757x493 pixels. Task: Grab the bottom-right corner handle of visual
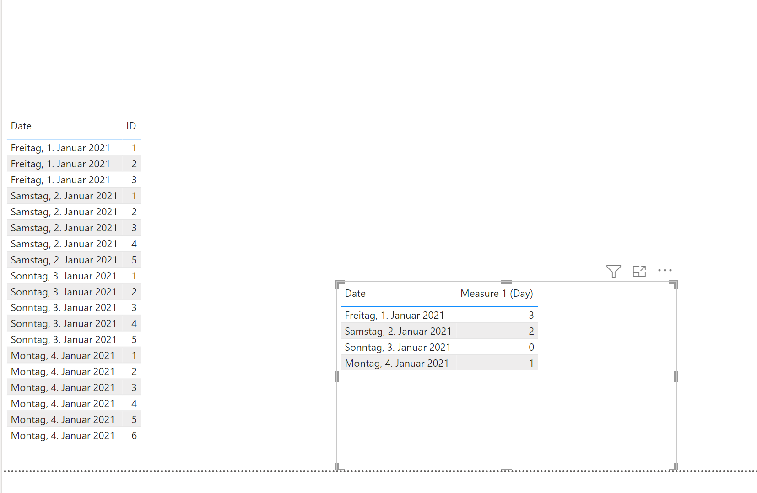(674, 467)
